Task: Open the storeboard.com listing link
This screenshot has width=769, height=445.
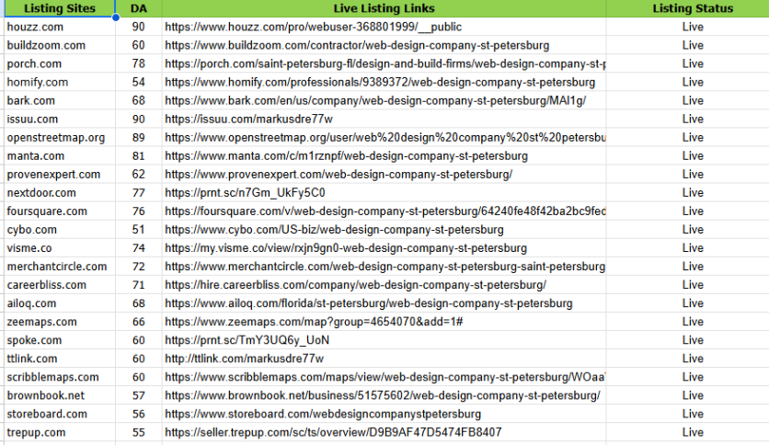Action: pos(323,414)
